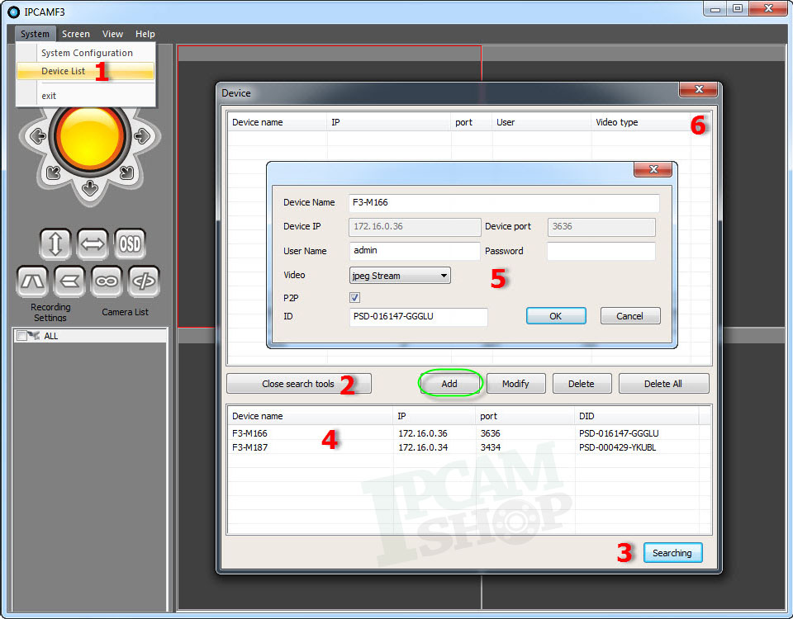Click upper list Device name header
This screenshot has width=793, height=619.
(x=278, y=122)
